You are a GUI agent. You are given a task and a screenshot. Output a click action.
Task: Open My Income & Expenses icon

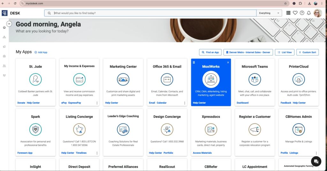79,79
